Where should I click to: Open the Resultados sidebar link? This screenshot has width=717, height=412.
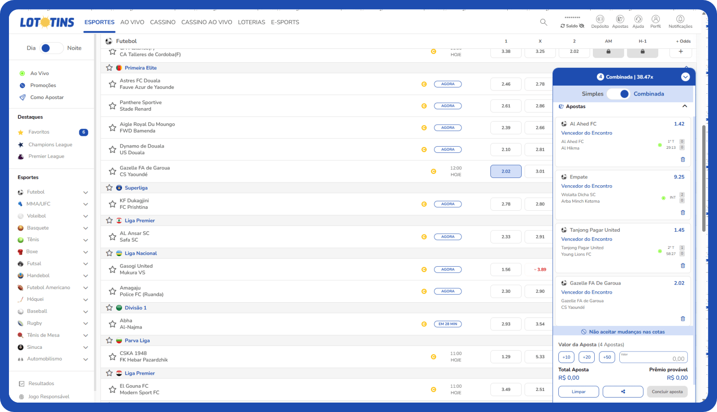point(41,384)
